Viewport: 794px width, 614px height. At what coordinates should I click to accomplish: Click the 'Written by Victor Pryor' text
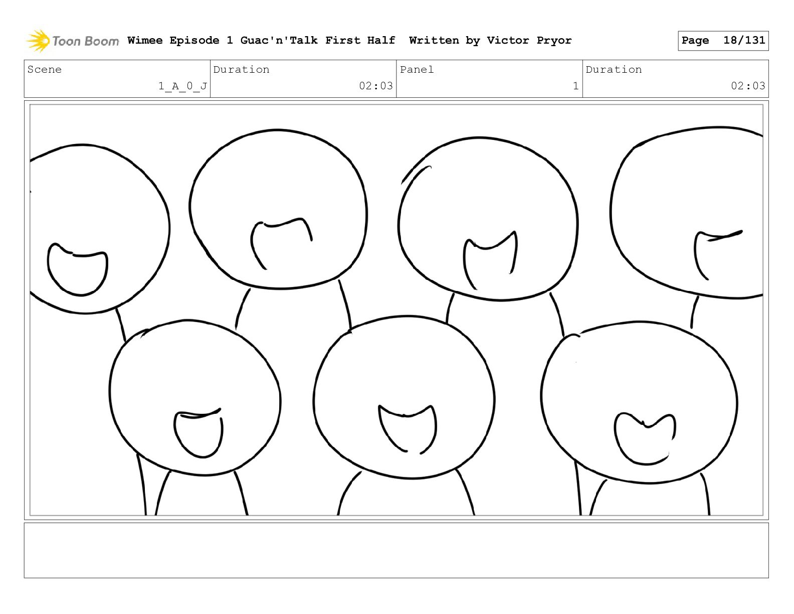coord(490,41)
